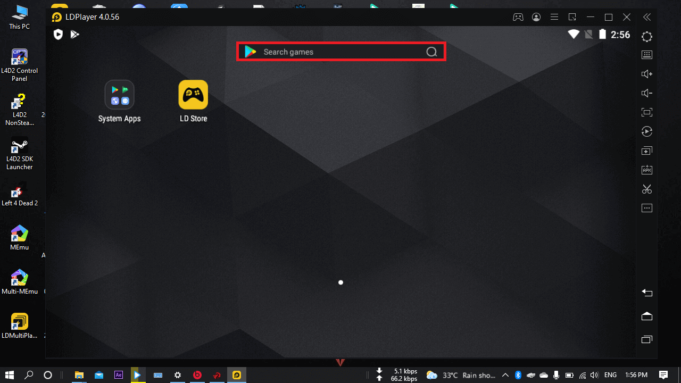Select the L4D2 Control Panel desktop shortcut

tap(19, 65)
